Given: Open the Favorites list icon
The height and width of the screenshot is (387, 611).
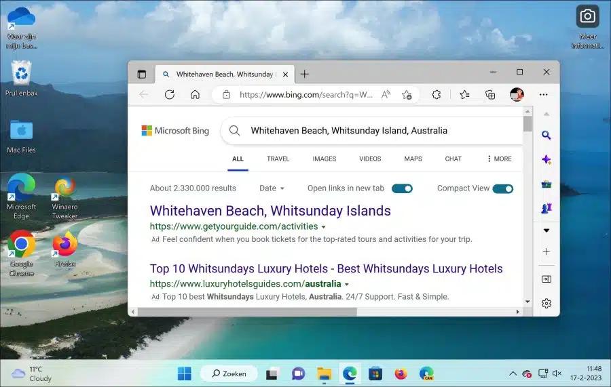Looking at the screenshot, I should [464, 94].
